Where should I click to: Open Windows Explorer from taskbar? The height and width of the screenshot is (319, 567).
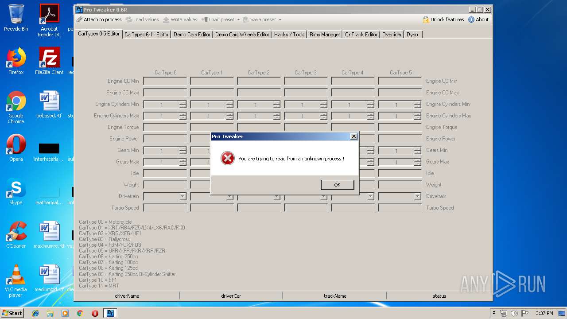(x=50, y=313)
